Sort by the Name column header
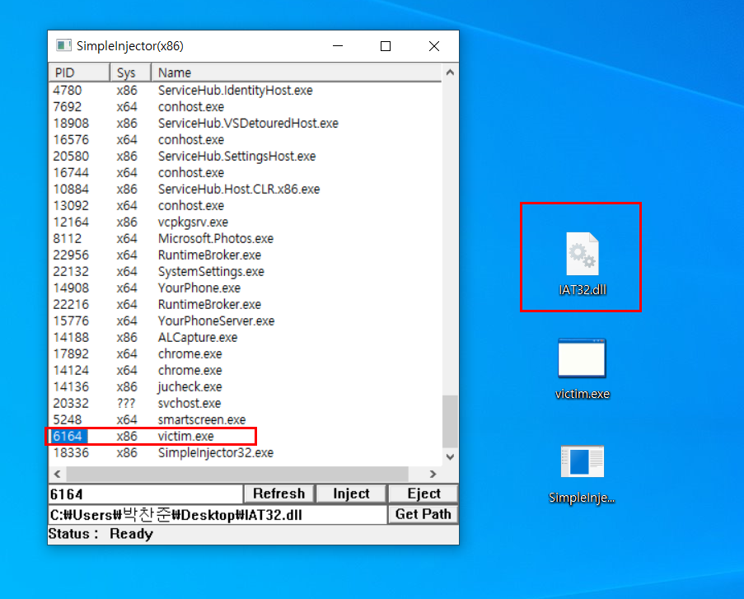744x599 pixels. point(297,73)
